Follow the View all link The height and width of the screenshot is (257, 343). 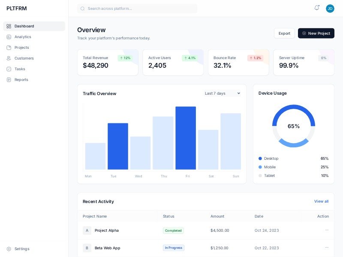coord(321,201)
